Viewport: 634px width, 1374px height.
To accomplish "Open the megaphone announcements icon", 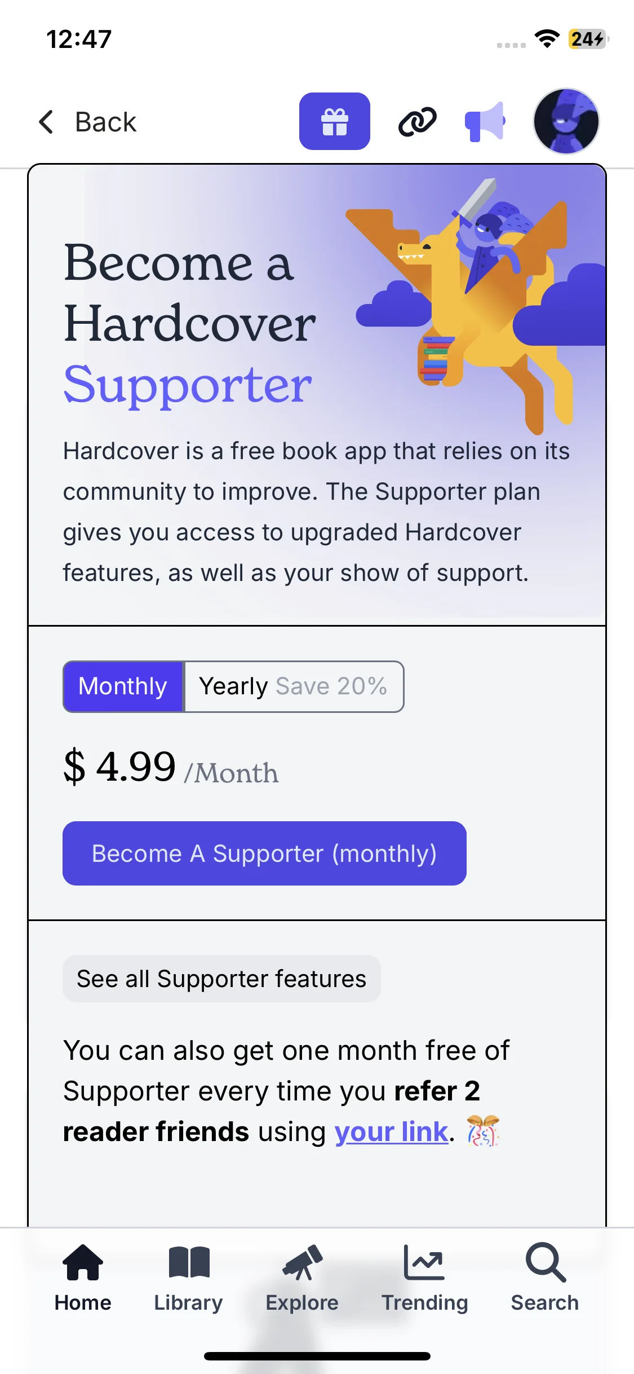I will pos(485,121).
